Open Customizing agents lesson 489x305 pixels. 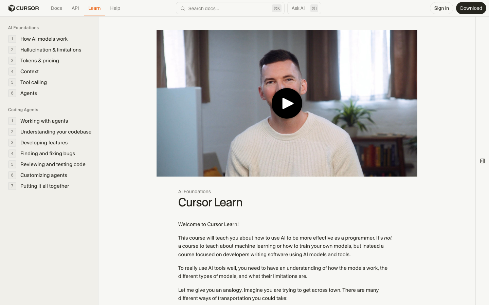click(x=43, y=175)
